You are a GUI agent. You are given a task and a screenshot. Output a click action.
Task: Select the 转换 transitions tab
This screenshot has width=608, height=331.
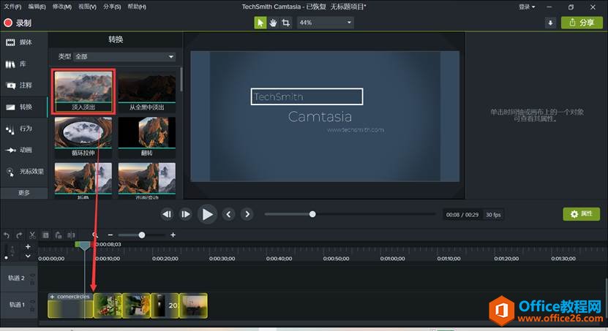tap(23, 107)
